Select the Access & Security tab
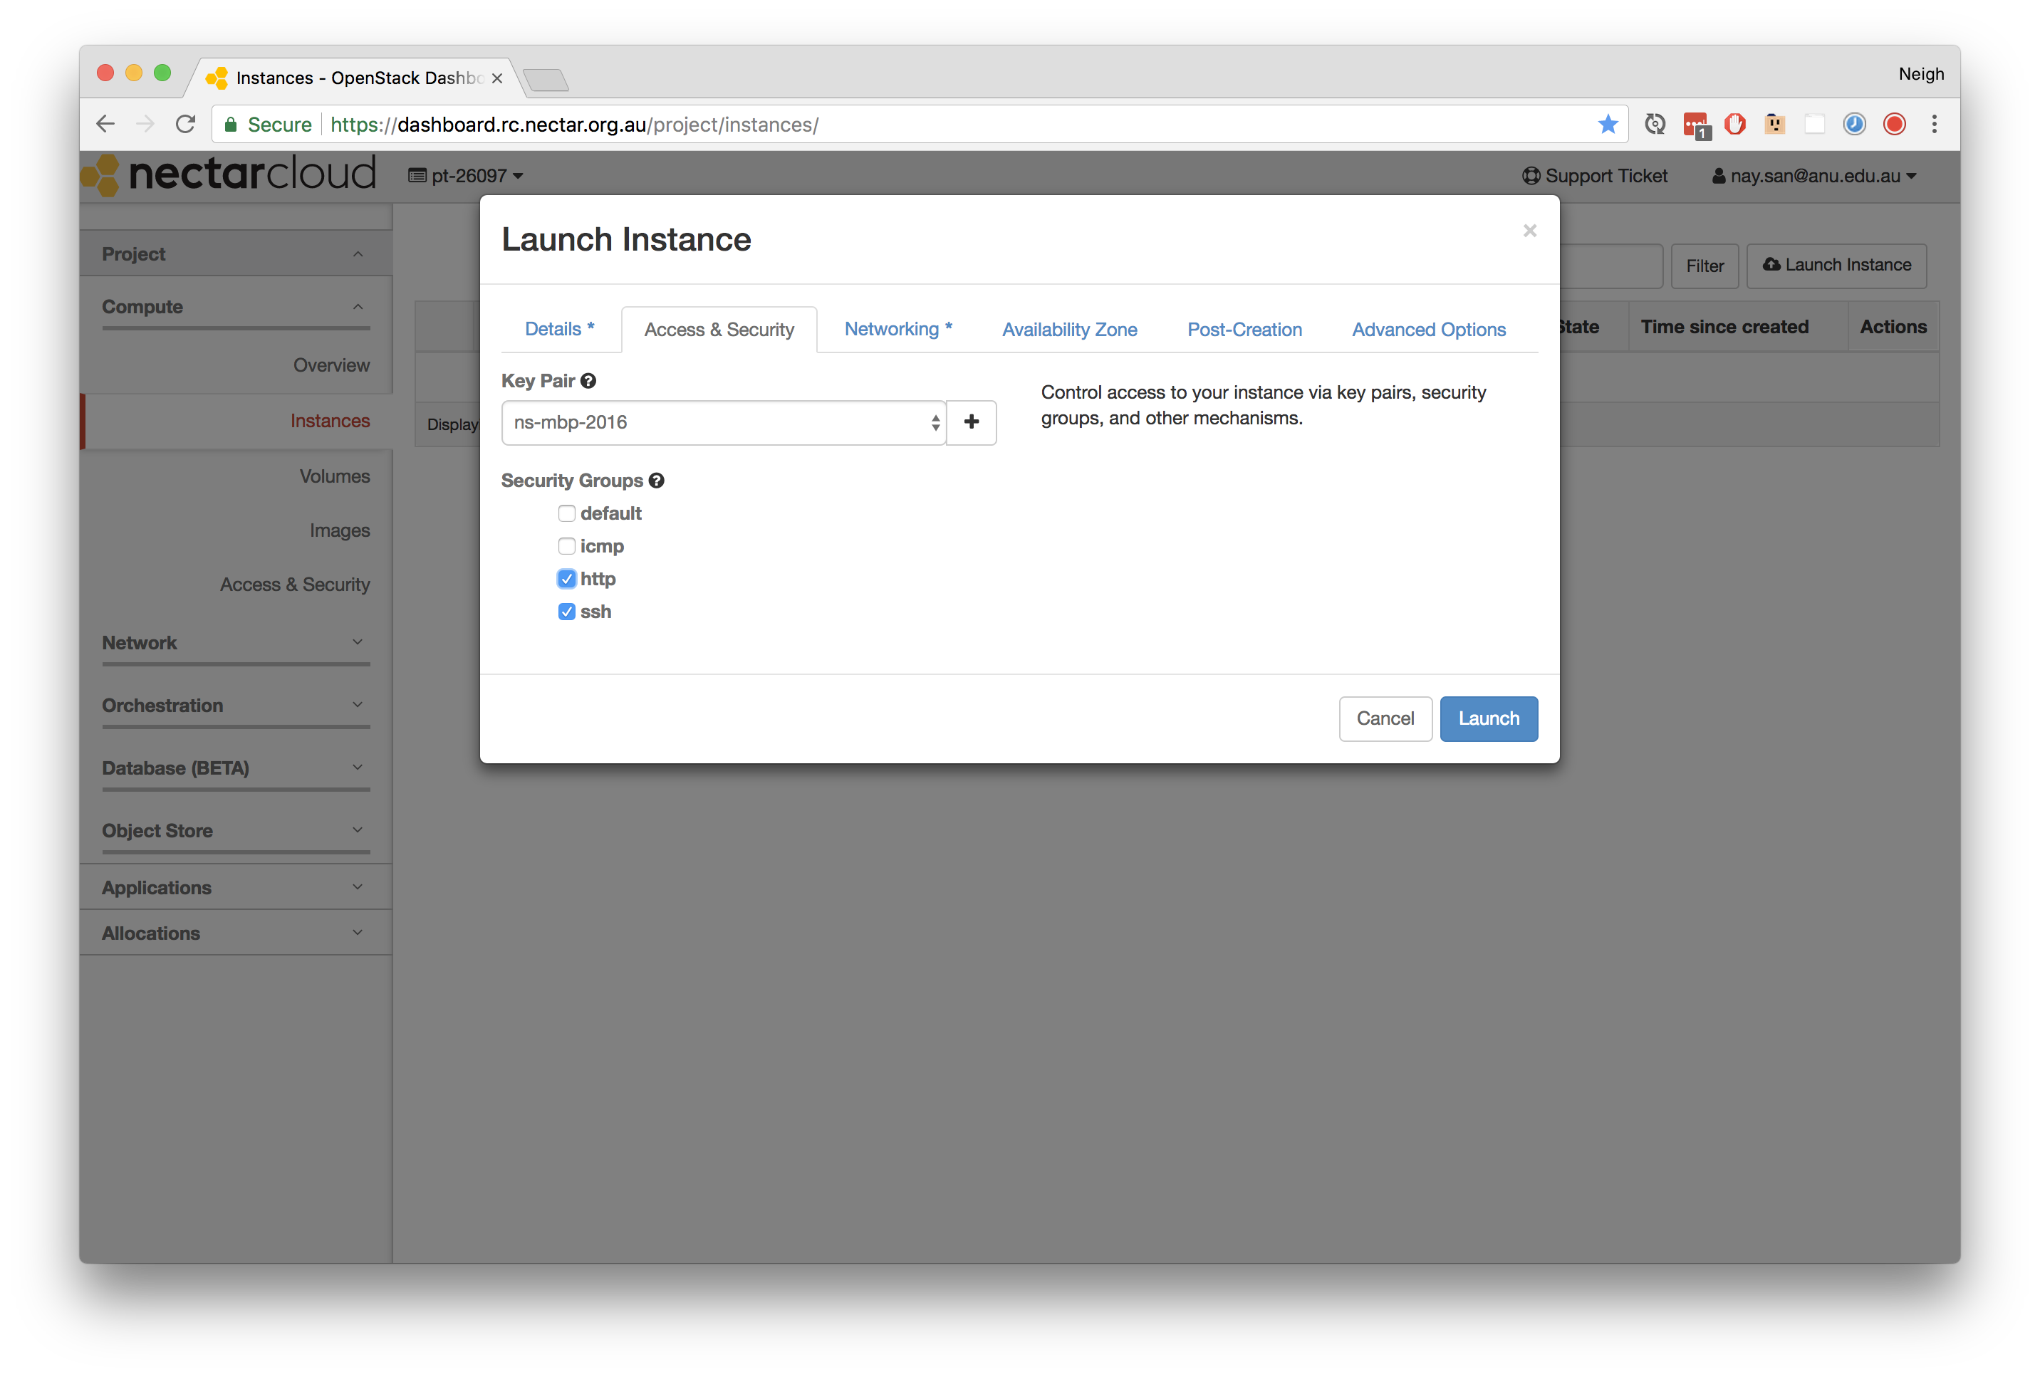Image resolution: width=2040 pixels, height=1377 pixels. tap(719, 329)
